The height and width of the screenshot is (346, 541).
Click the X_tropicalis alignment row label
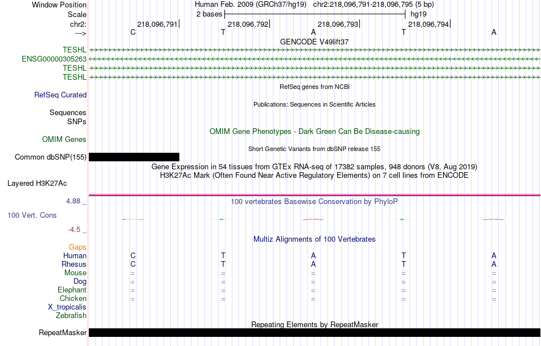pos(67,307)
